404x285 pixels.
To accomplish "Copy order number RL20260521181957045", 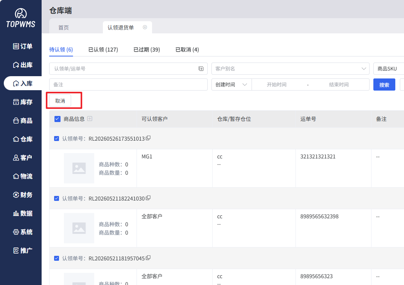I will coord(148,258).
